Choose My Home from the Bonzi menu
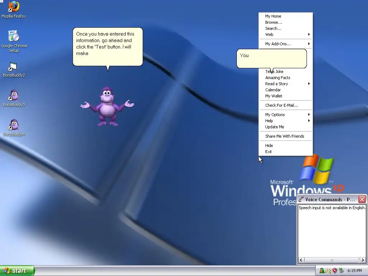368x276 pixels. click(286, 16)
